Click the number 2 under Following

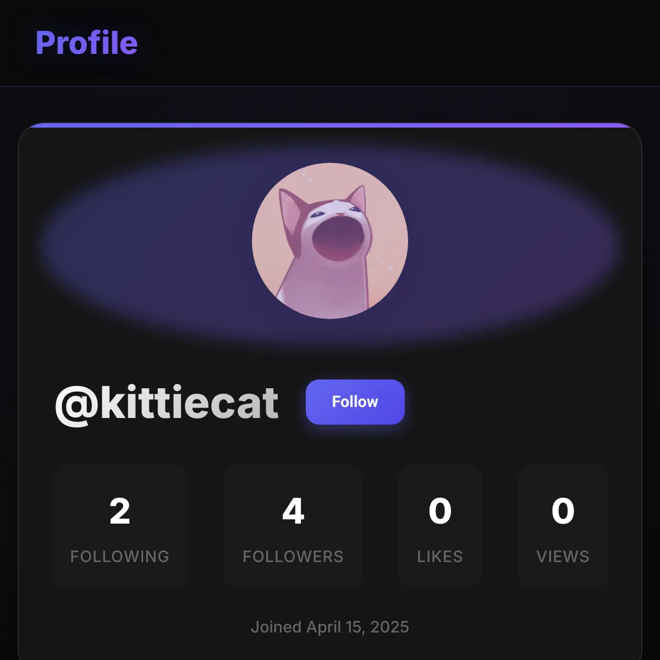click(120, 512)
